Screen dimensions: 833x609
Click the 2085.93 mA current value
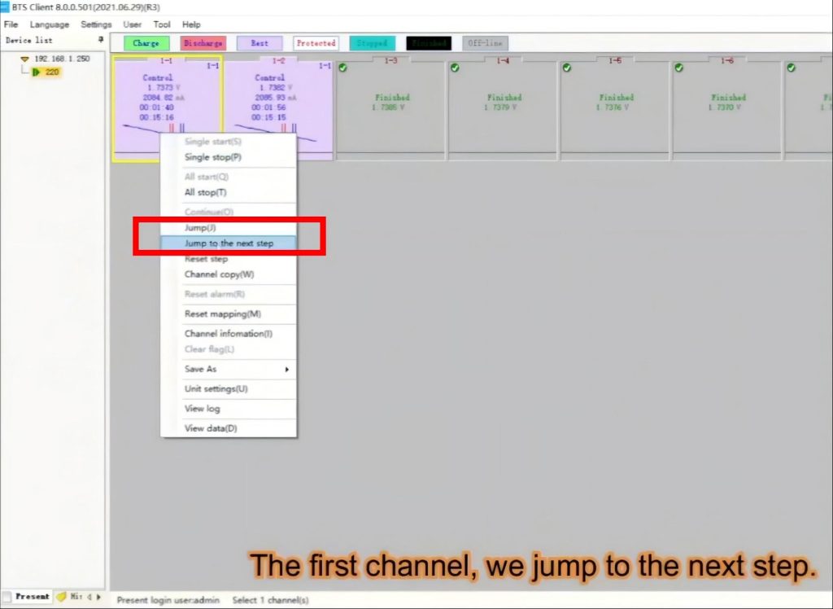tap(276, 98)
